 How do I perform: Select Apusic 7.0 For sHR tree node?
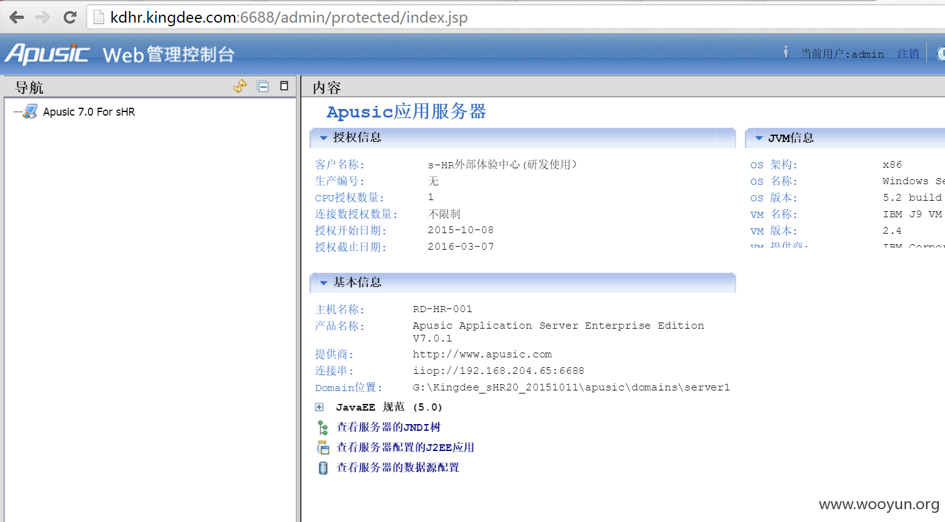pyautogui.click(x=89, y=112)
